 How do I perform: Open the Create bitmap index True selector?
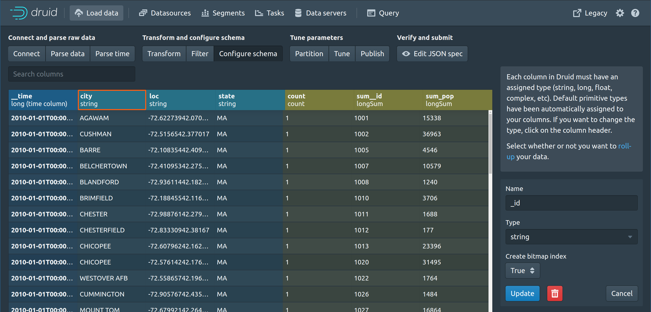(522, 271)
